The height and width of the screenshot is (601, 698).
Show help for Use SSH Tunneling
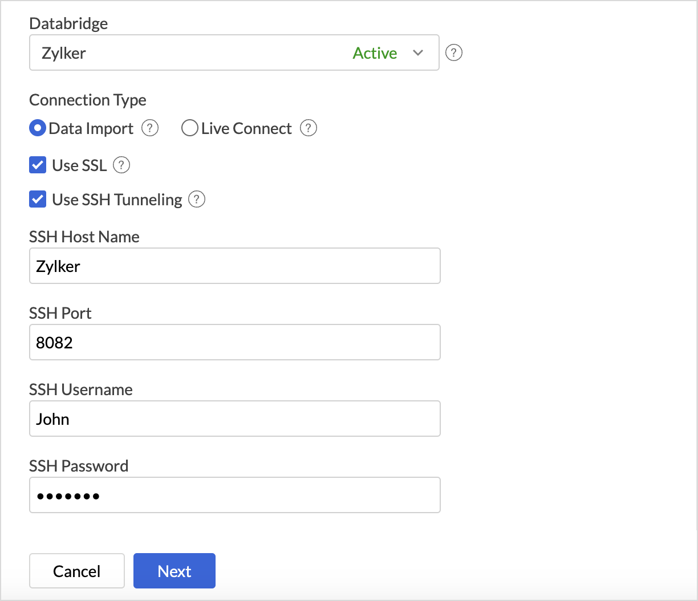coord(197,200)
